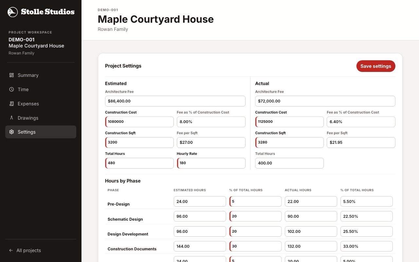Focus Estimated Fee as % field 8.00%

211,122
